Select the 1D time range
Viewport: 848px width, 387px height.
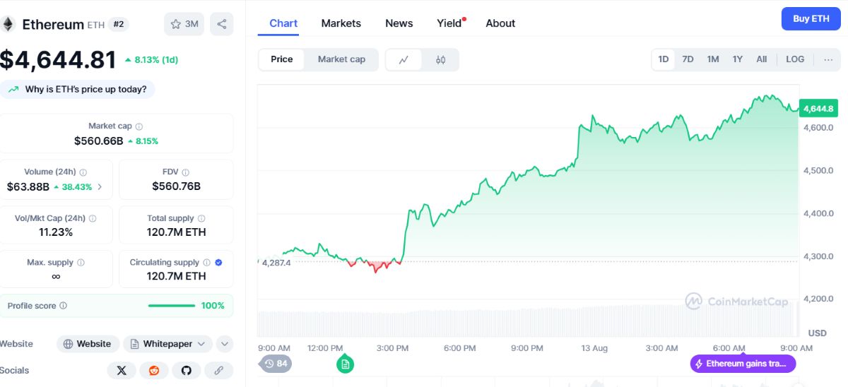(x=664, y=59)
